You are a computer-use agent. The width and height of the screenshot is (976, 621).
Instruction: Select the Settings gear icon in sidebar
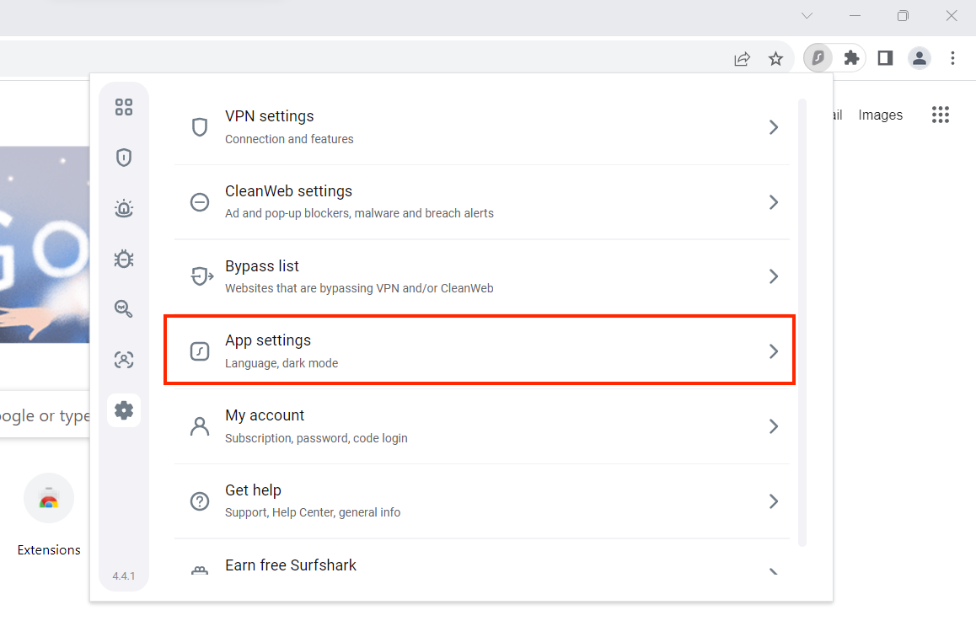pyautogui.click(x=124, y=410)
